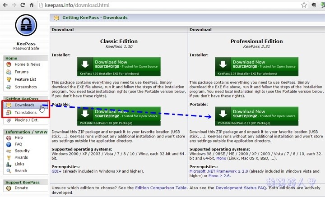
Task: Open the Links sidebar link
Action: (x=19, y=164)
